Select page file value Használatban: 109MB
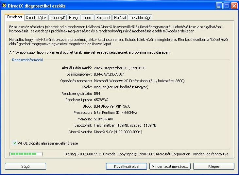This screenshot has height=175, width=239. click(x=111, y=125)
